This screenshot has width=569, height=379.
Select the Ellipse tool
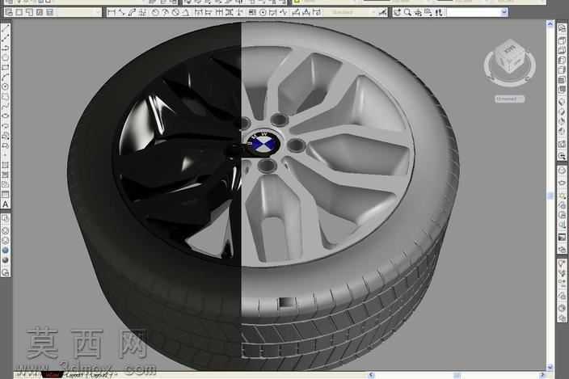[x=6, y=116]
